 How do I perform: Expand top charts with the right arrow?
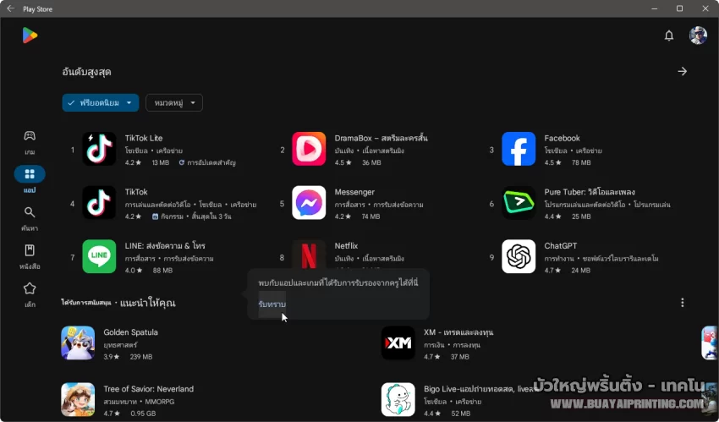tap(683, 72)
